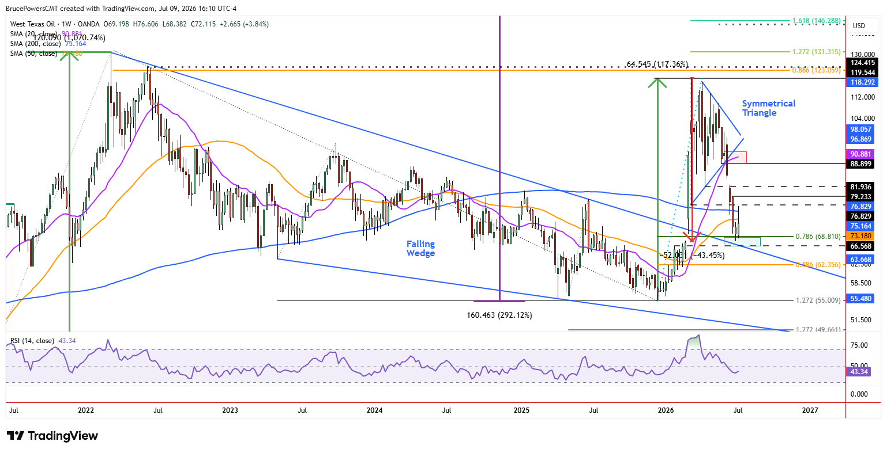887x453 pixels.
Task: Click the 119.544 price axis tag
Action: click(x=862, y=73)
